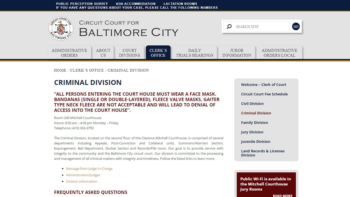Open the Court Divisions menu tab

point(130,53)
